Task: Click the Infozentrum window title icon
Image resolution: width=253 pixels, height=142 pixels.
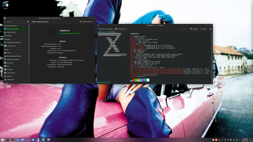Action: pos(5,18)
